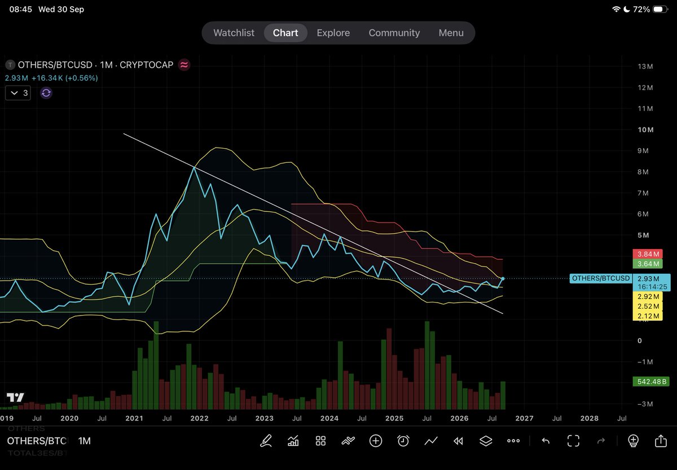The height and width of the screenshot is (470, 677).
Task: Open the wavy-lines indicators icon
Action: [348, 441]
